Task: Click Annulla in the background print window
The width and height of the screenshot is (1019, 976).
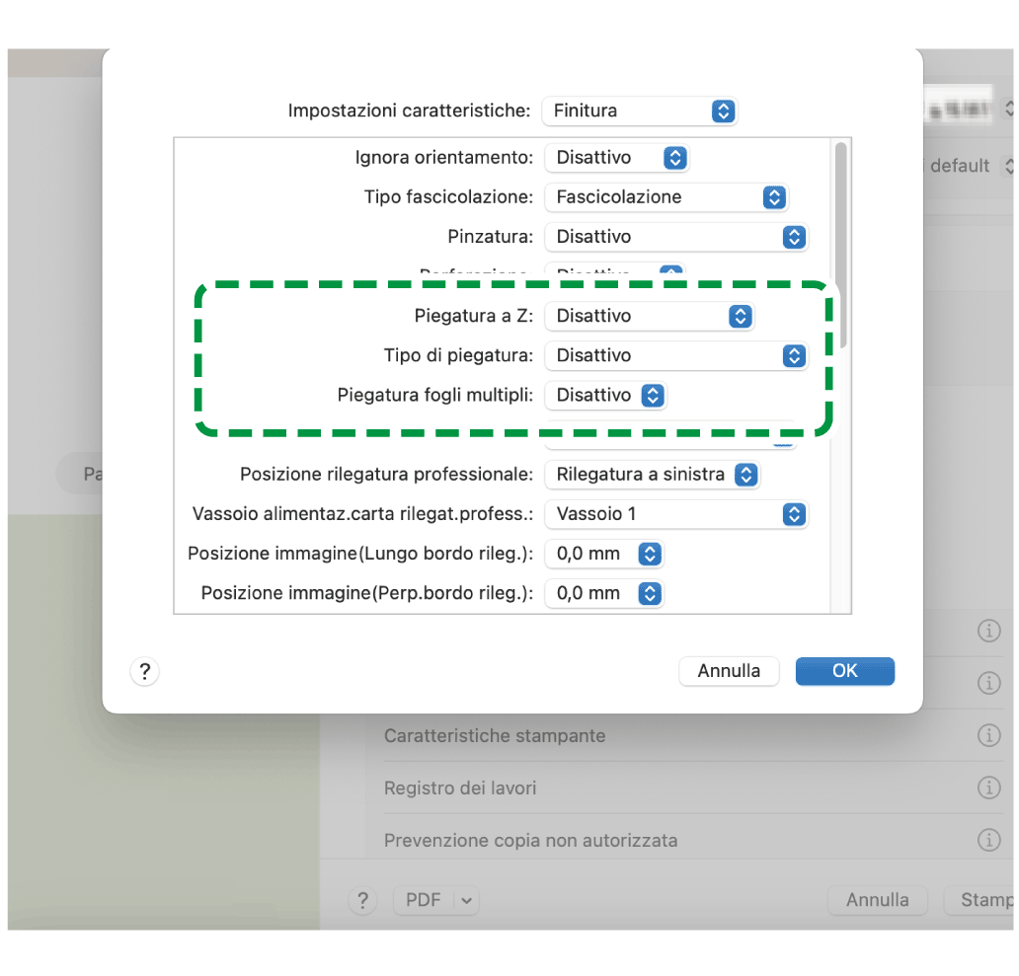Action: 878,900
